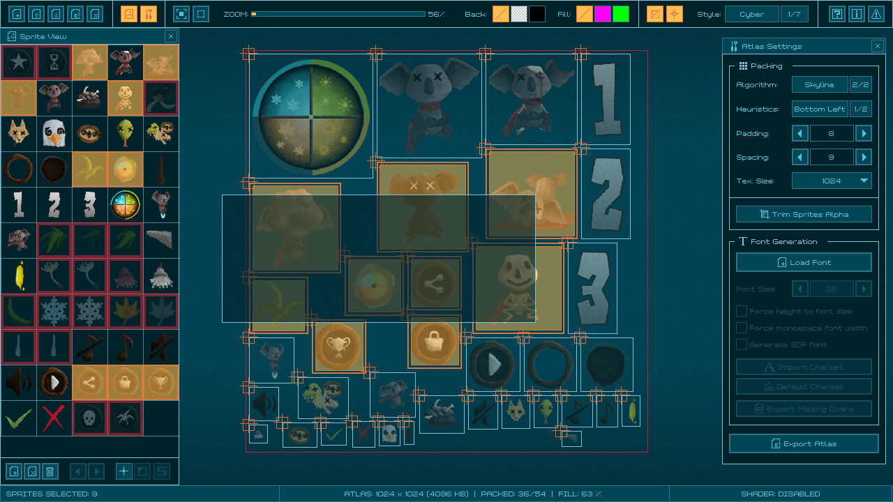Viewport: 893px width, 502px height.
Task: Enable Force height to font size
Action: (x=742, y=311)
